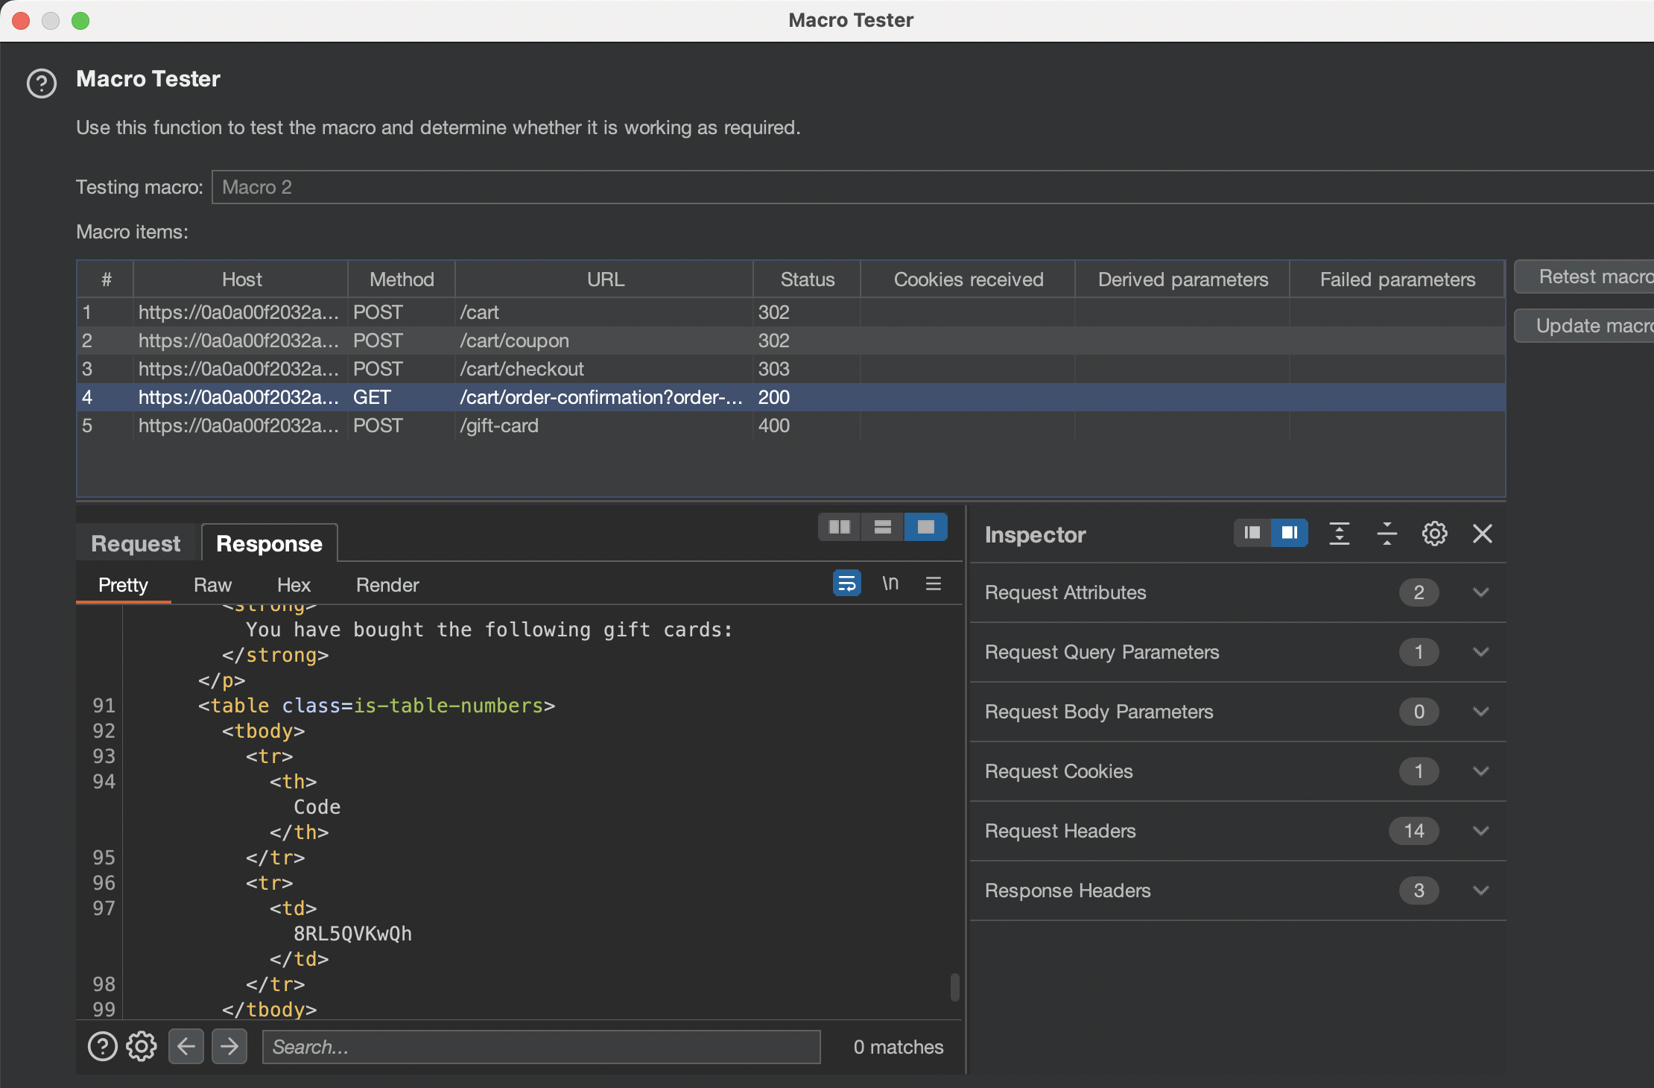Open Inspector settings gear
Screen dimensions: 1654x1088
point(1434,534)
